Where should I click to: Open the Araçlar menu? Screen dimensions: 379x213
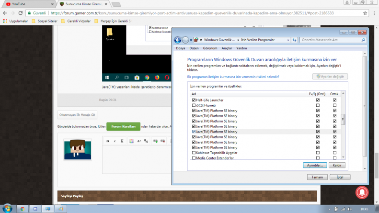click(227, 48)
